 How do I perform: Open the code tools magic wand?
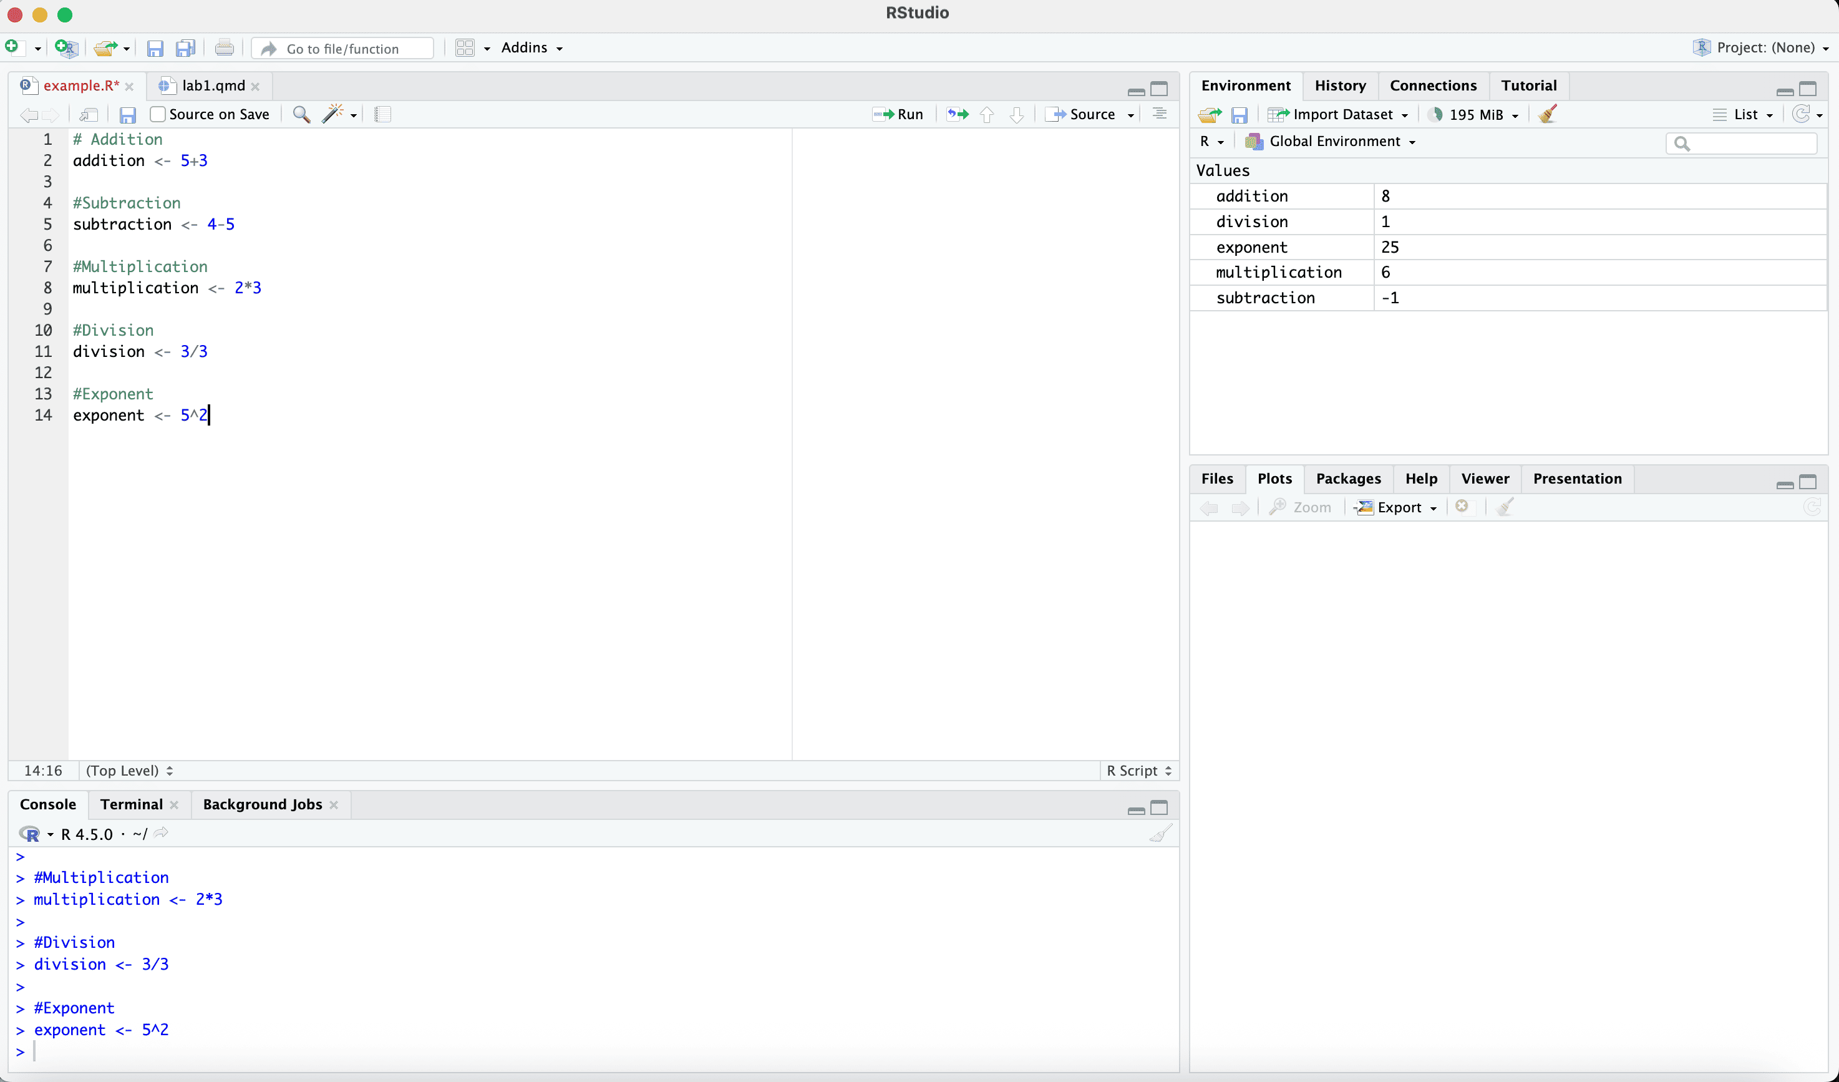334,114
